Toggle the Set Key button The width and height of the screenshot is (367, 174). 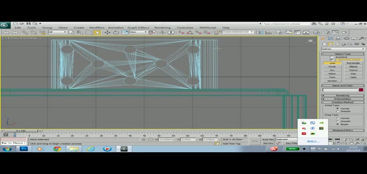coord(268,143)
